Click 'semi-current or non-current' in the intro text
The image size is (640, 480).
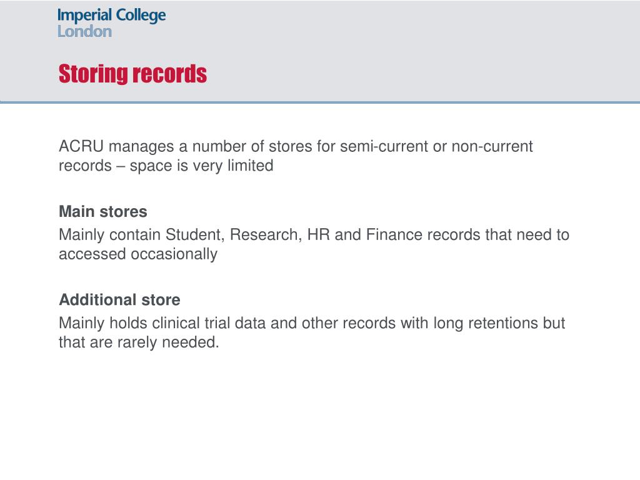tap(436, 146)
